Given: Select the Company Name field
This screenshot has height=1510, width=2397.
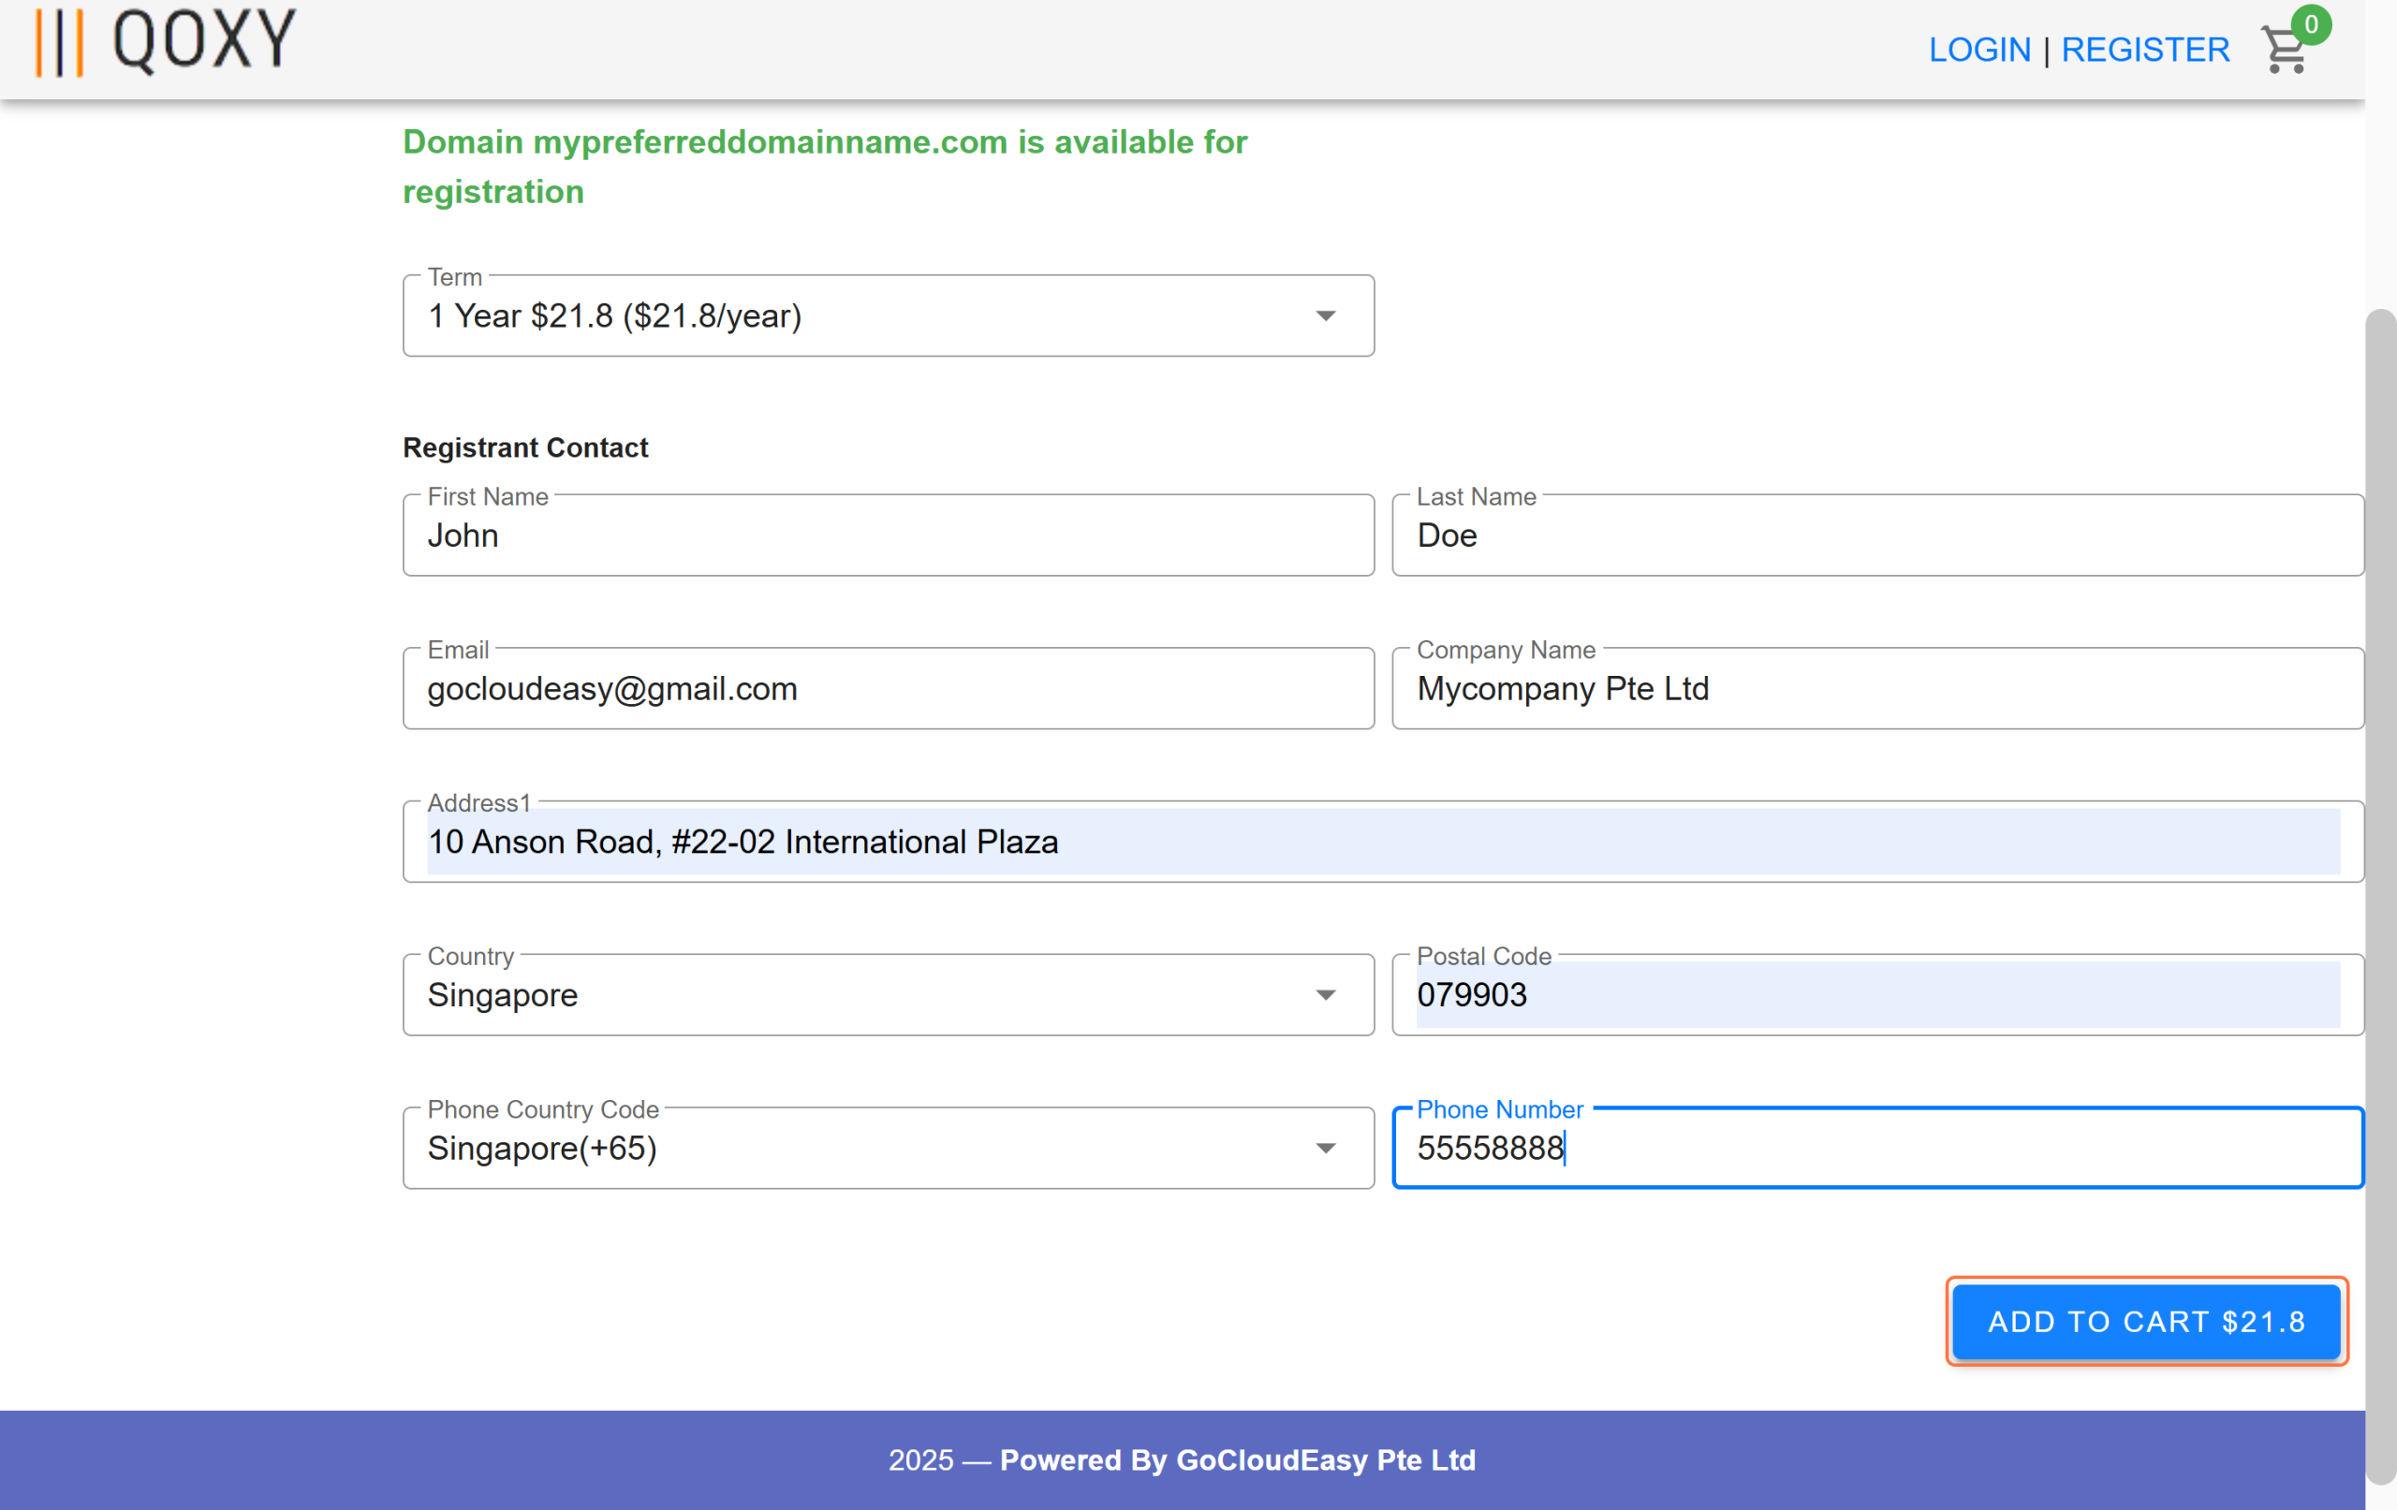Looking at the screenshot, I should tap(1877, 688).
